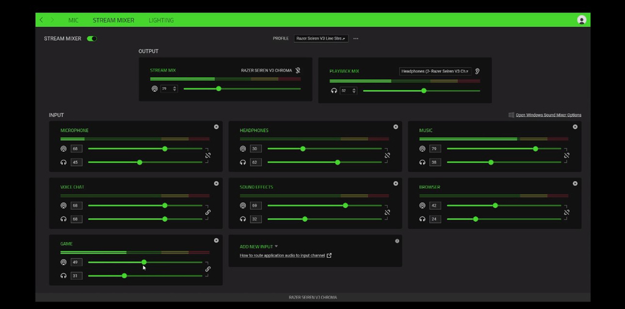Image resolution: width=625 pixels, height=309 pixels.
Task: Click the Microphone stream volume slider
Action: tap(145, 149)
